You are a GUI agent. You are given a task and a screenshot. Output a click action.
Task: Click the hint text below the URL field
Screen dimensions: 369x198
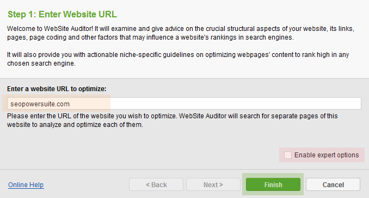coord(173,120)
